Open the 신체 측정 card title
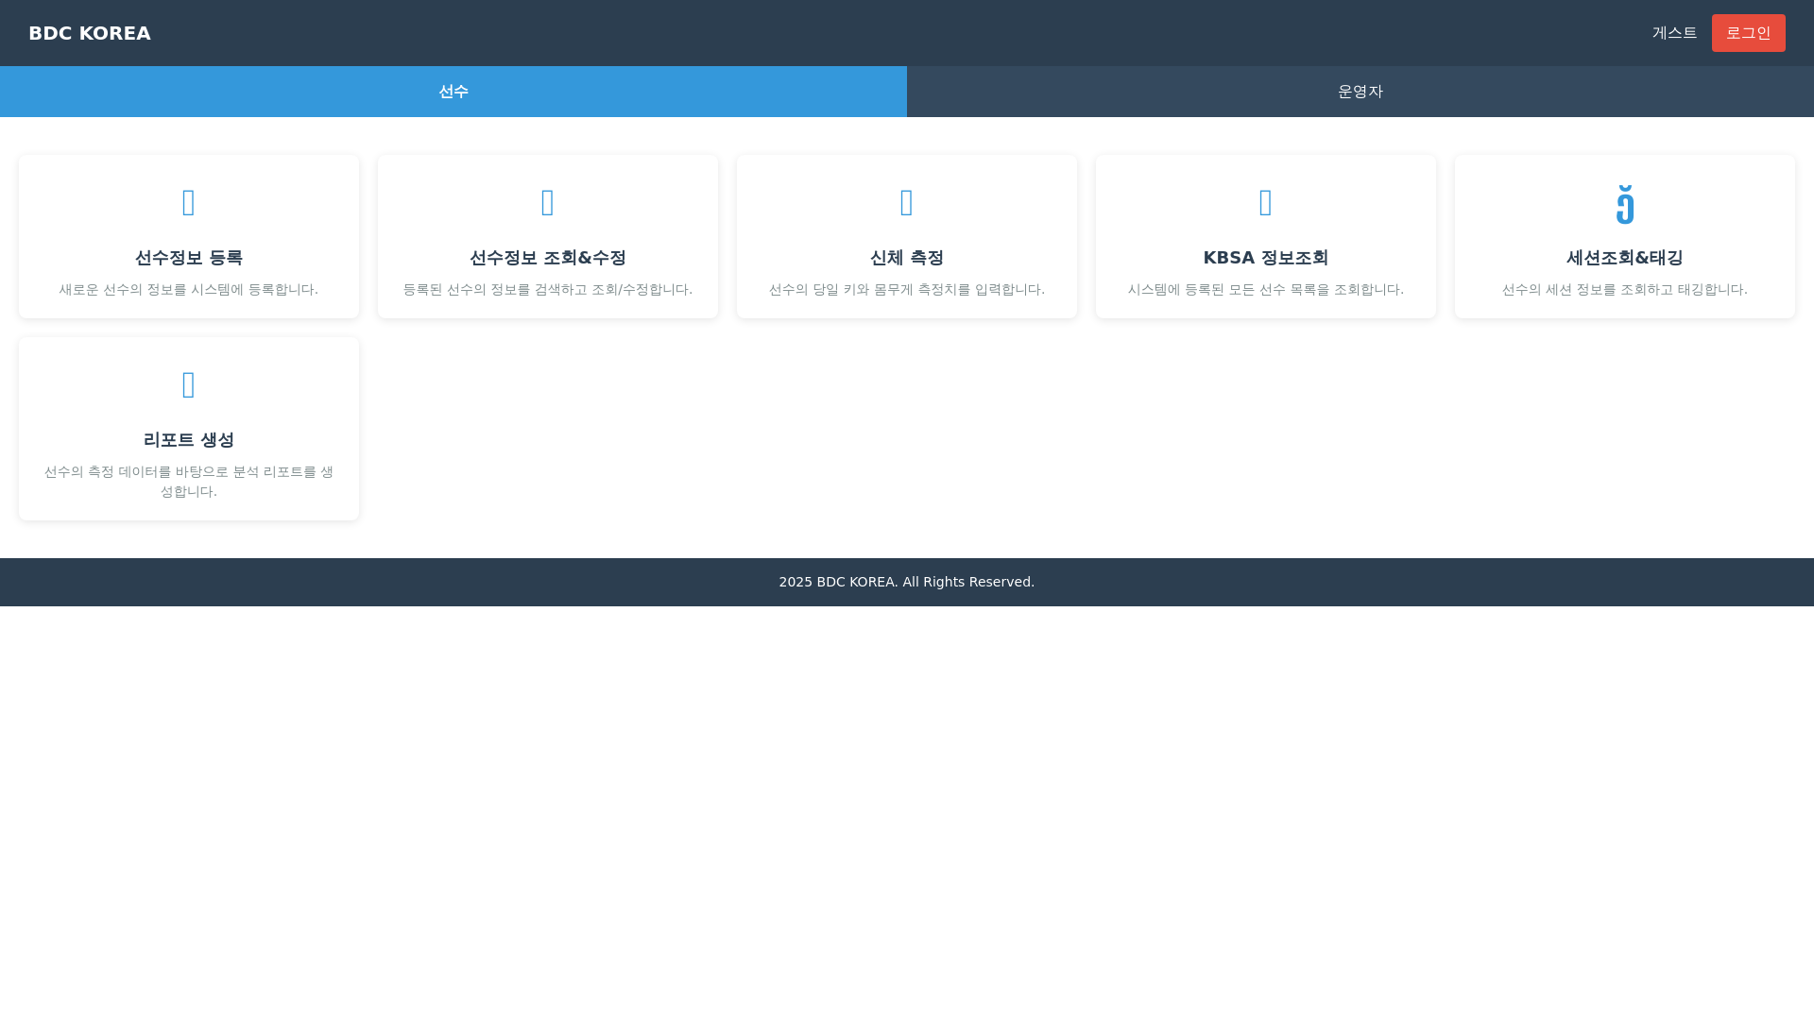The width and height of the screenshot is (1814, 1020). pos(907,258)
